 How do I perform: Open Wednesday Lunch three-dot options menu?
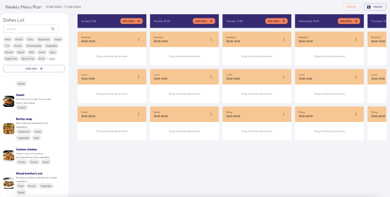356,77
